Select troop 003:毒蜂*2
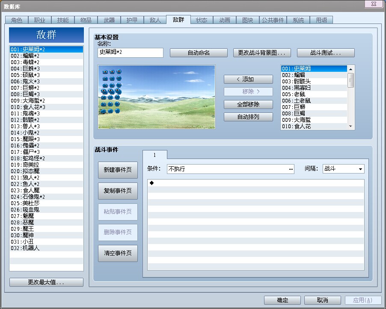Viewport: 386px width, 309px height. [x=46, y=62]
